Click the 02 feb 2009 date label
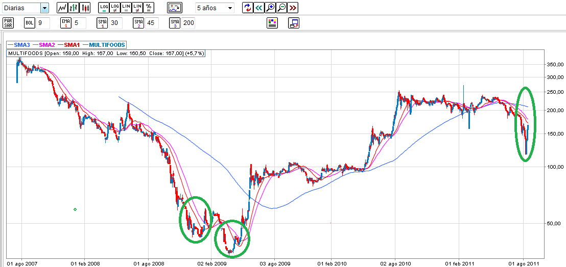 [x=211, y=264]
